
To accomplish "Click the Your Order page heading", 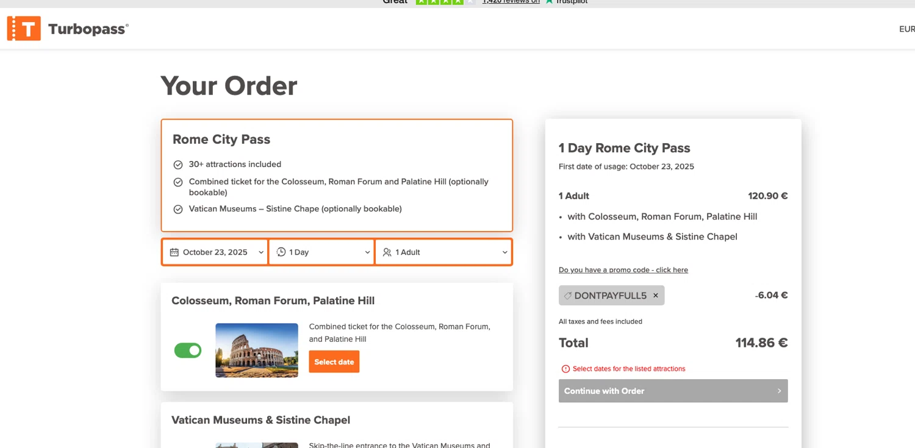I will pyautogui.click(x=229, y=86).
